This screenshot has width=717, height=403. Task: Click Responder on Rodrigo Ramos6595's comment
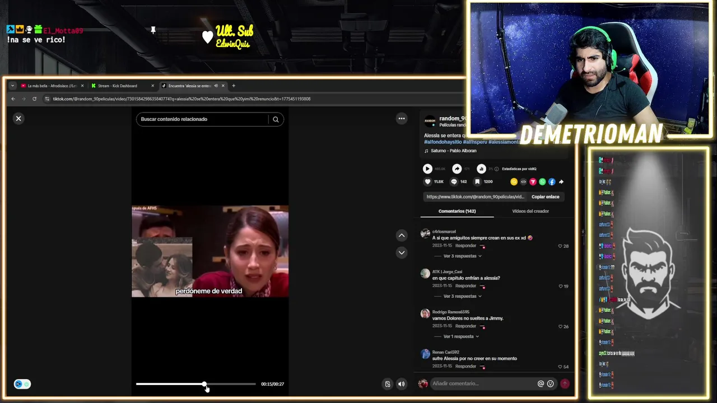[x=465, y=326]
